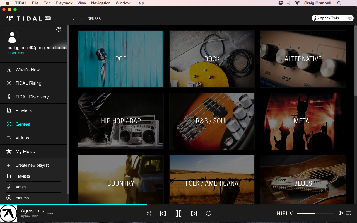
Task: Open the Hip Hop / Rap genre tile
Action: pos(121,121)
